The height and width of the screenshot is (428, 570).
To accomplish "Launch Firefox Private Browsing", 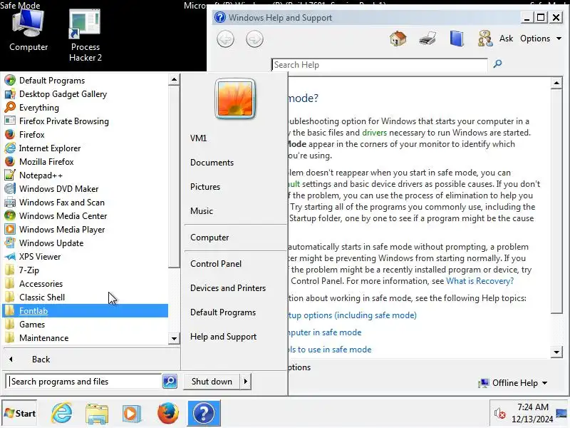I will coord(85,121).
